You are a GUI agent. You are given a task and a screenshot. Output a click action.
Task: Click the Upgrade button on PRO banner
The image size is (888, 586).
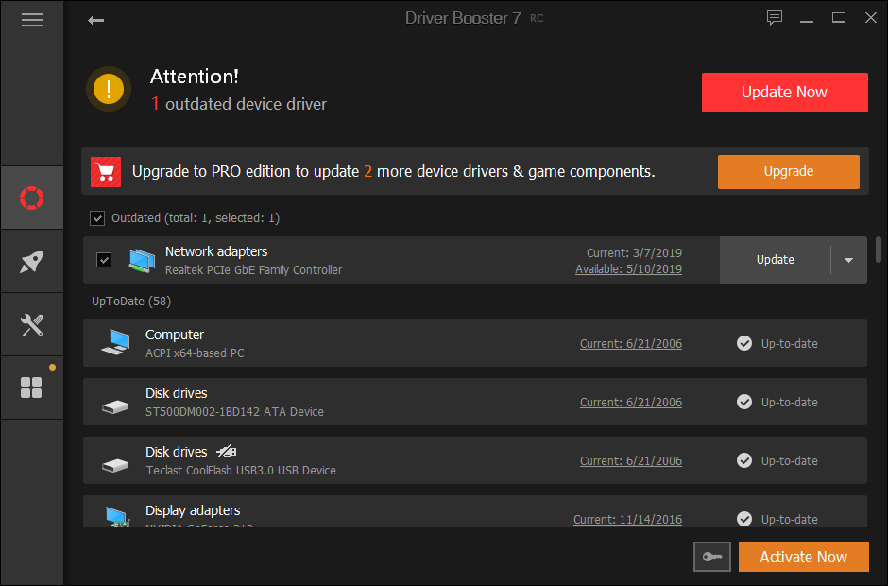788,171
